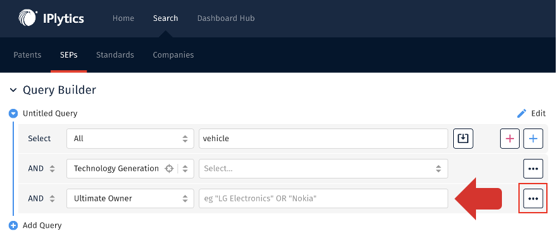Viewport: 557px width, 238px height.
Task: Switch to the Patents tab
Action: pos(27,55)
